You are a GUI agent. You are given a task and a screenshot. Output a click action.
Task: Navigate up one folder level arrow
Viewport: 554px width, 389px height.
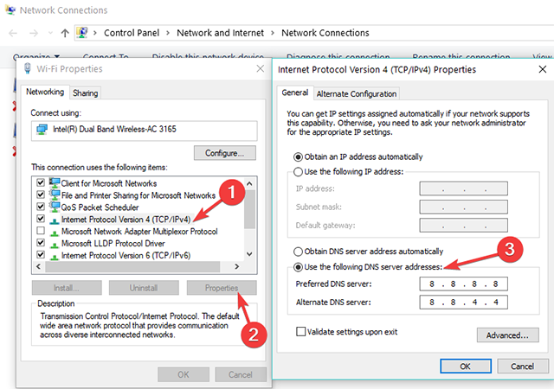pyautogui.click(x=65, y=33)
